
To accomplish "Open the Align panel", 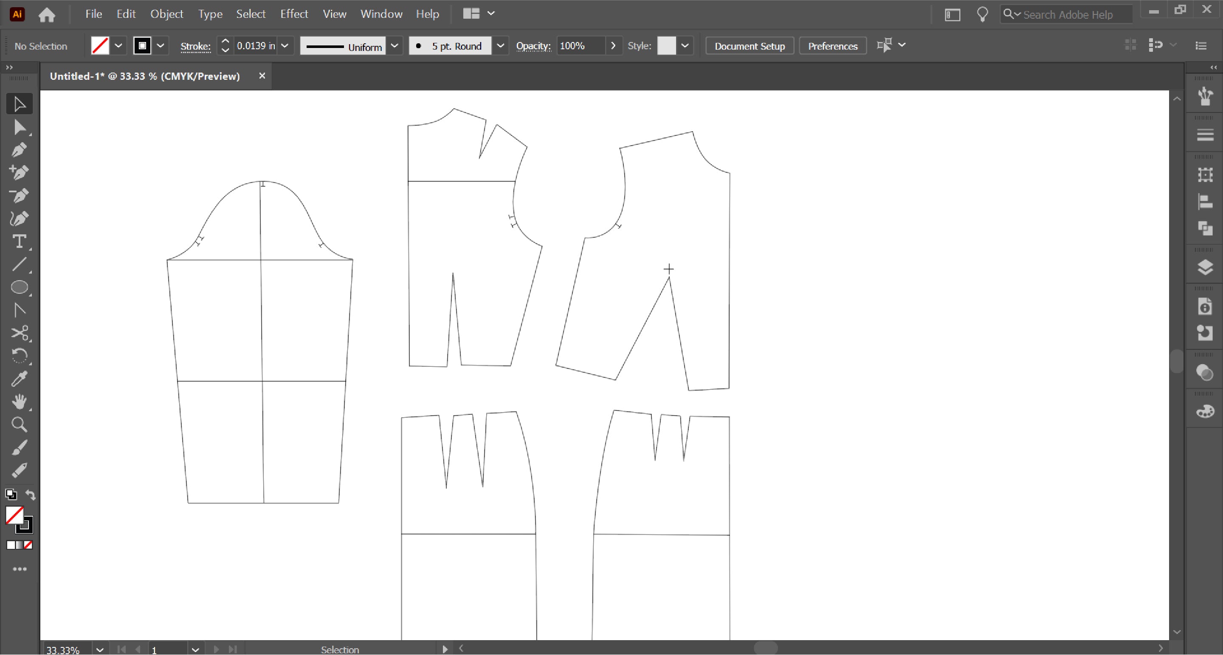I will [x=1206, y=202].
